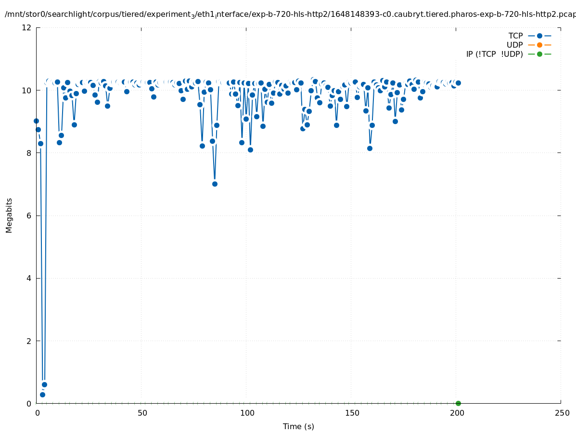The width and height of the screenshot is (576, 433).
Task: Click the lowest TCP data point near zero
Action: (x=42, y=395)
